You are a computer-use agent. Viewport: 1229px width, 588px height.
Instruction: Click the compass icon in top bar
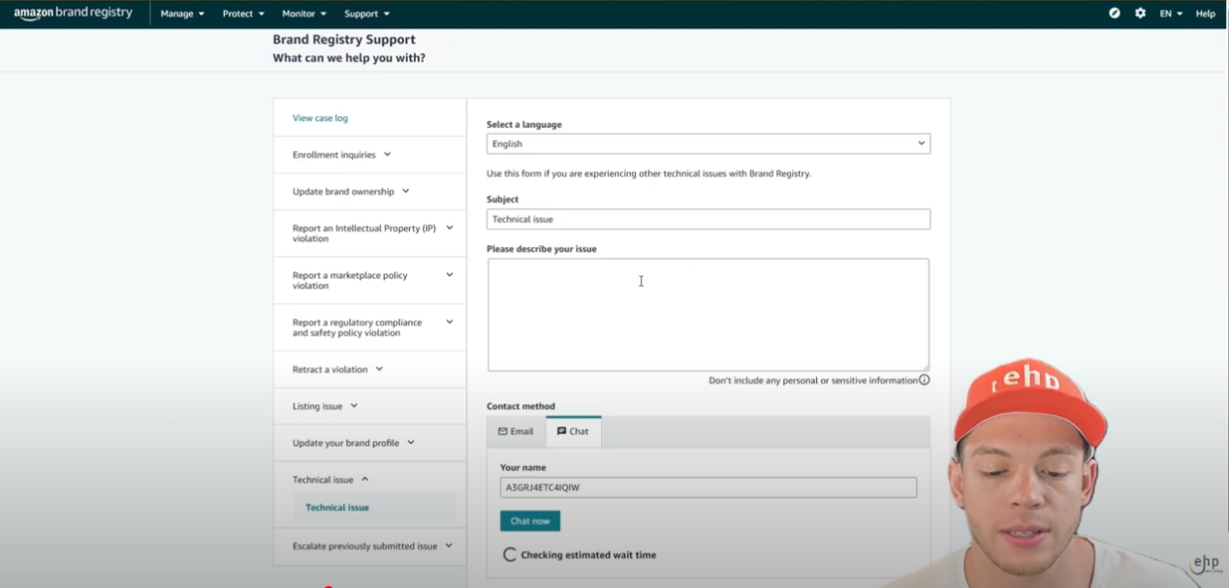click(x=1115, y=14)
